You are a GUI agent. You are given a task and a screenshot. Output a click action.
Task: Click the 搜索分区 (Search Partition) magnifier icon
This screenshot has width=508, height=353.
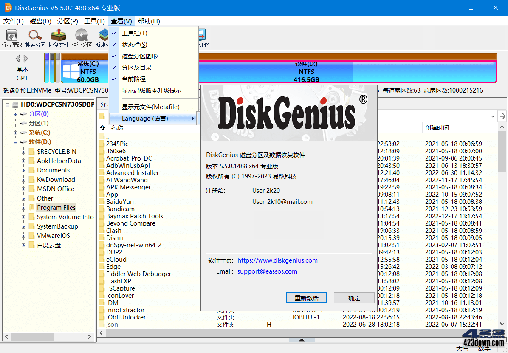click(x=35, y=34)
